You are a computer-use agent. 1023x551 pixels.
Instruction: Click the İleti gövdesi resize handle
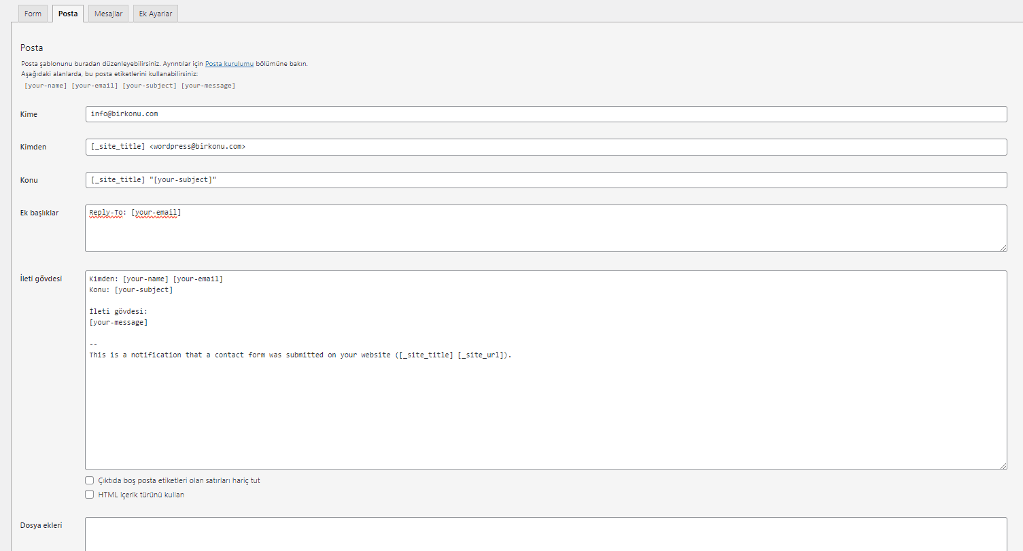[x=1004, y=466]
